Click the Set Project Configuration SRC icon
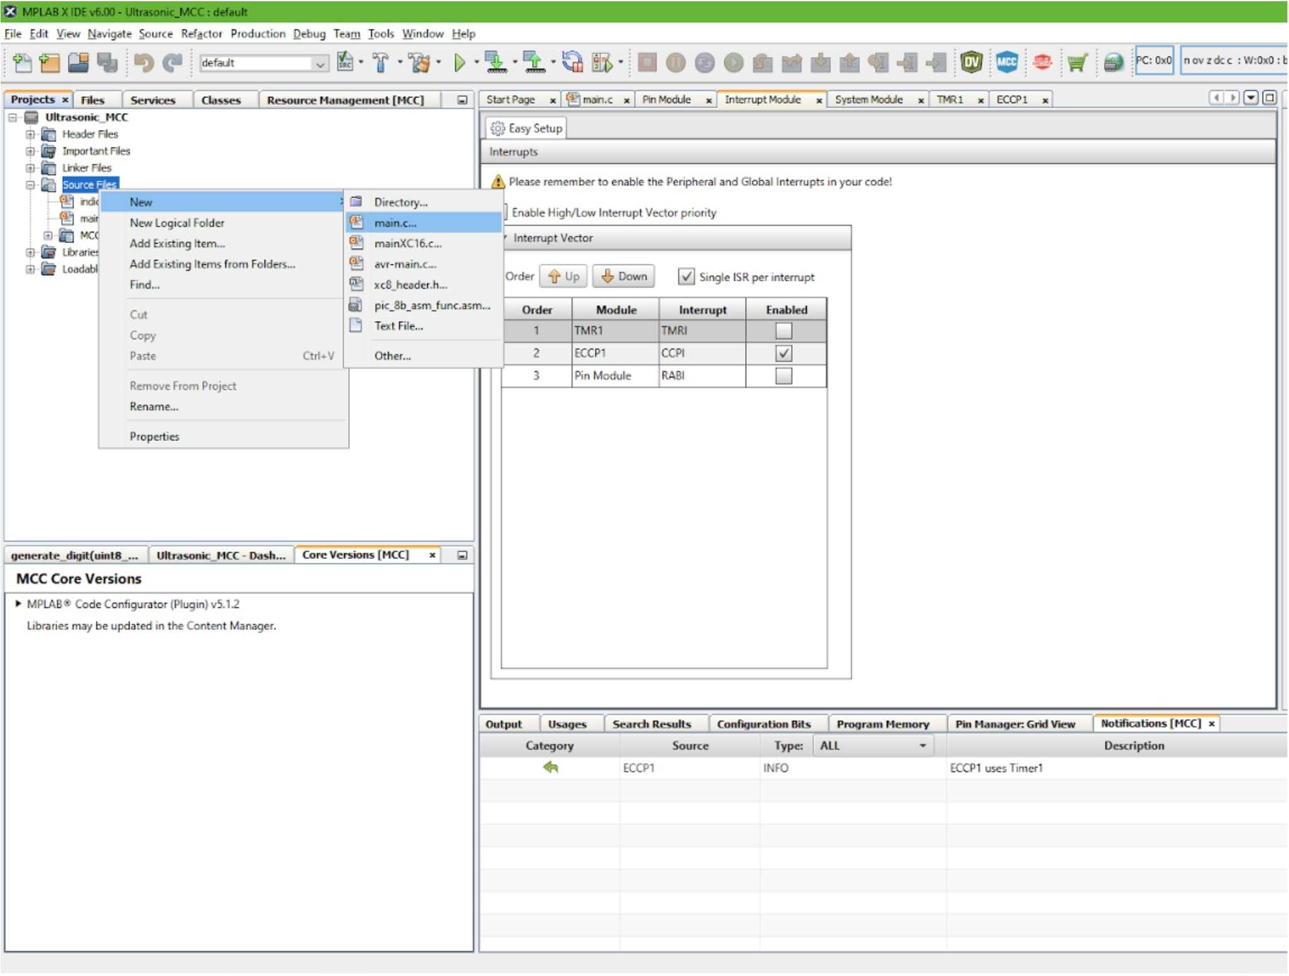This screenshot has height=976, width=1289. (345, 62)
